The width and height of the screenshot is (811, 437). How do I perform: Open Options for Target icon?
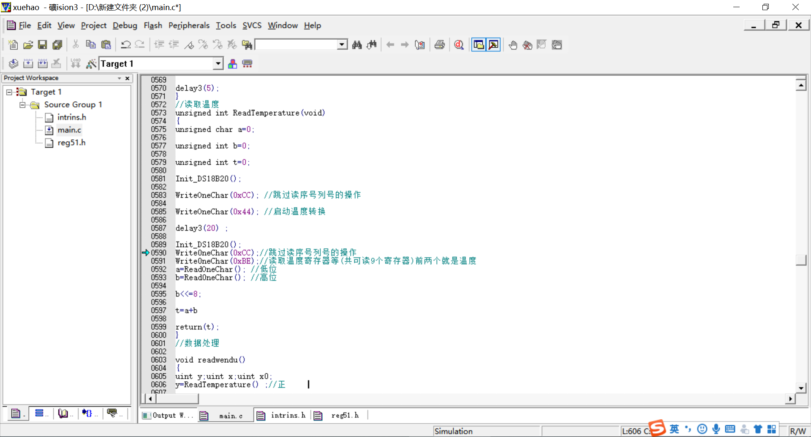click(91, 64)
